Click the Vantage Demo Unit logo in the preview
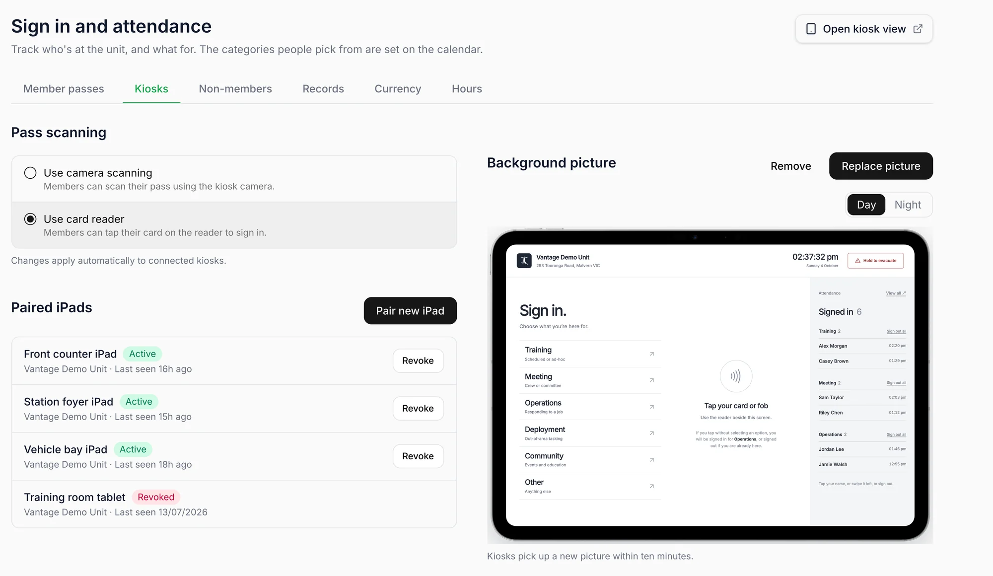Screen dimensions: 993x576 524,261
